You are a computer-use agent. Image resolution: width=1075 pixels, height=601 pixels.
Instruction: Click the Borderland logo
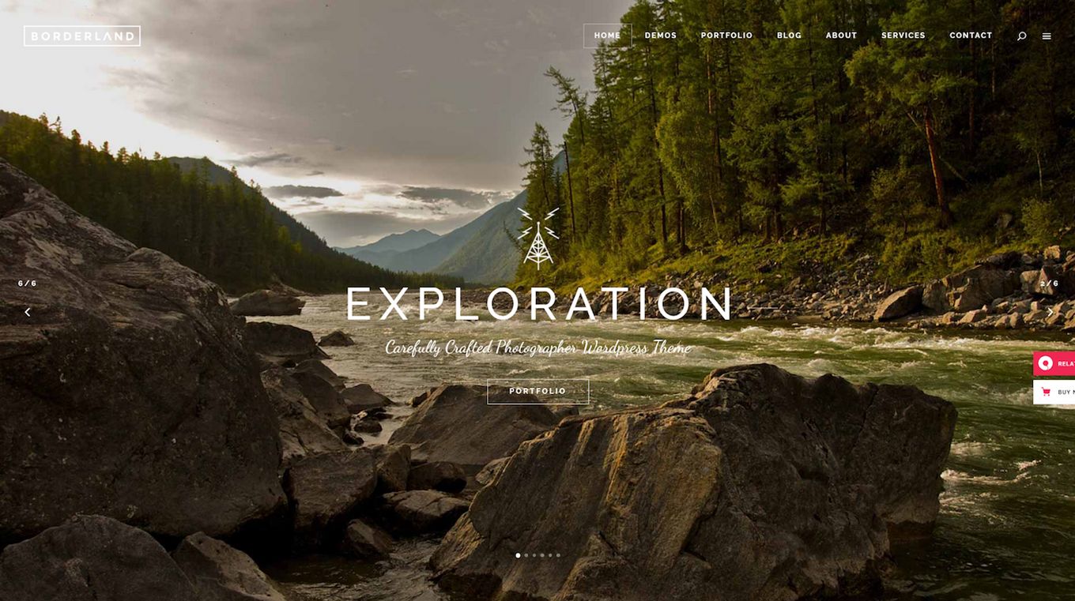coord(82,36)
